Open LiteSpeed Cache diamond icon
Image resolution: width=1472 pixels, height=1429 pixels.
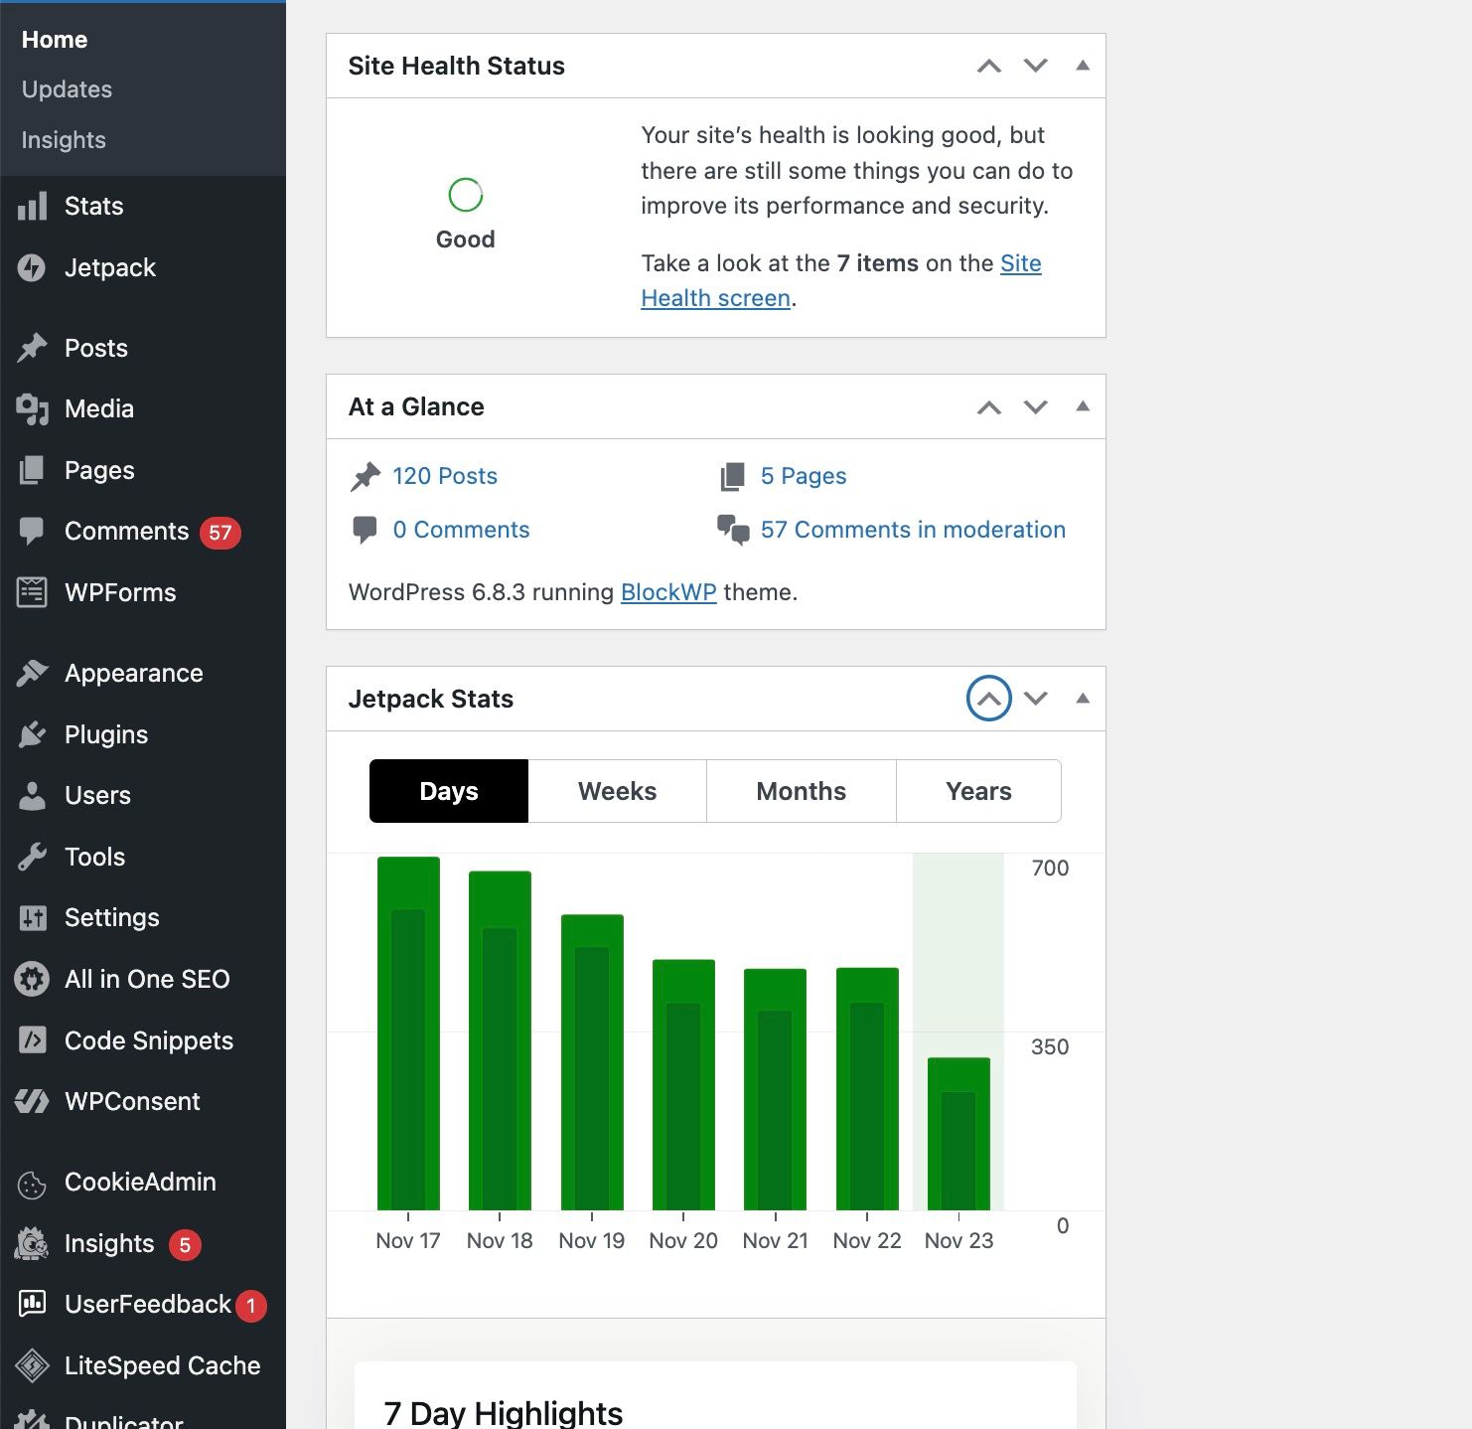[x=32, y=1365]
